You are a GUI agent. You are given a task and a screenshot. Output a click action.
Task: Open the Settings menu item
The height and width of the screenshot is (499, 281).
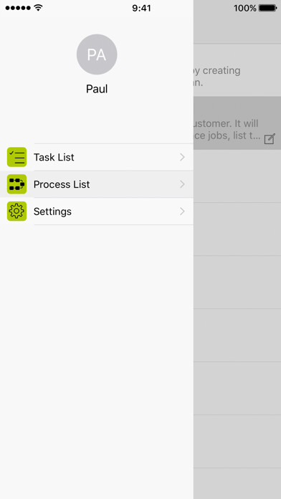click(97, 212)
